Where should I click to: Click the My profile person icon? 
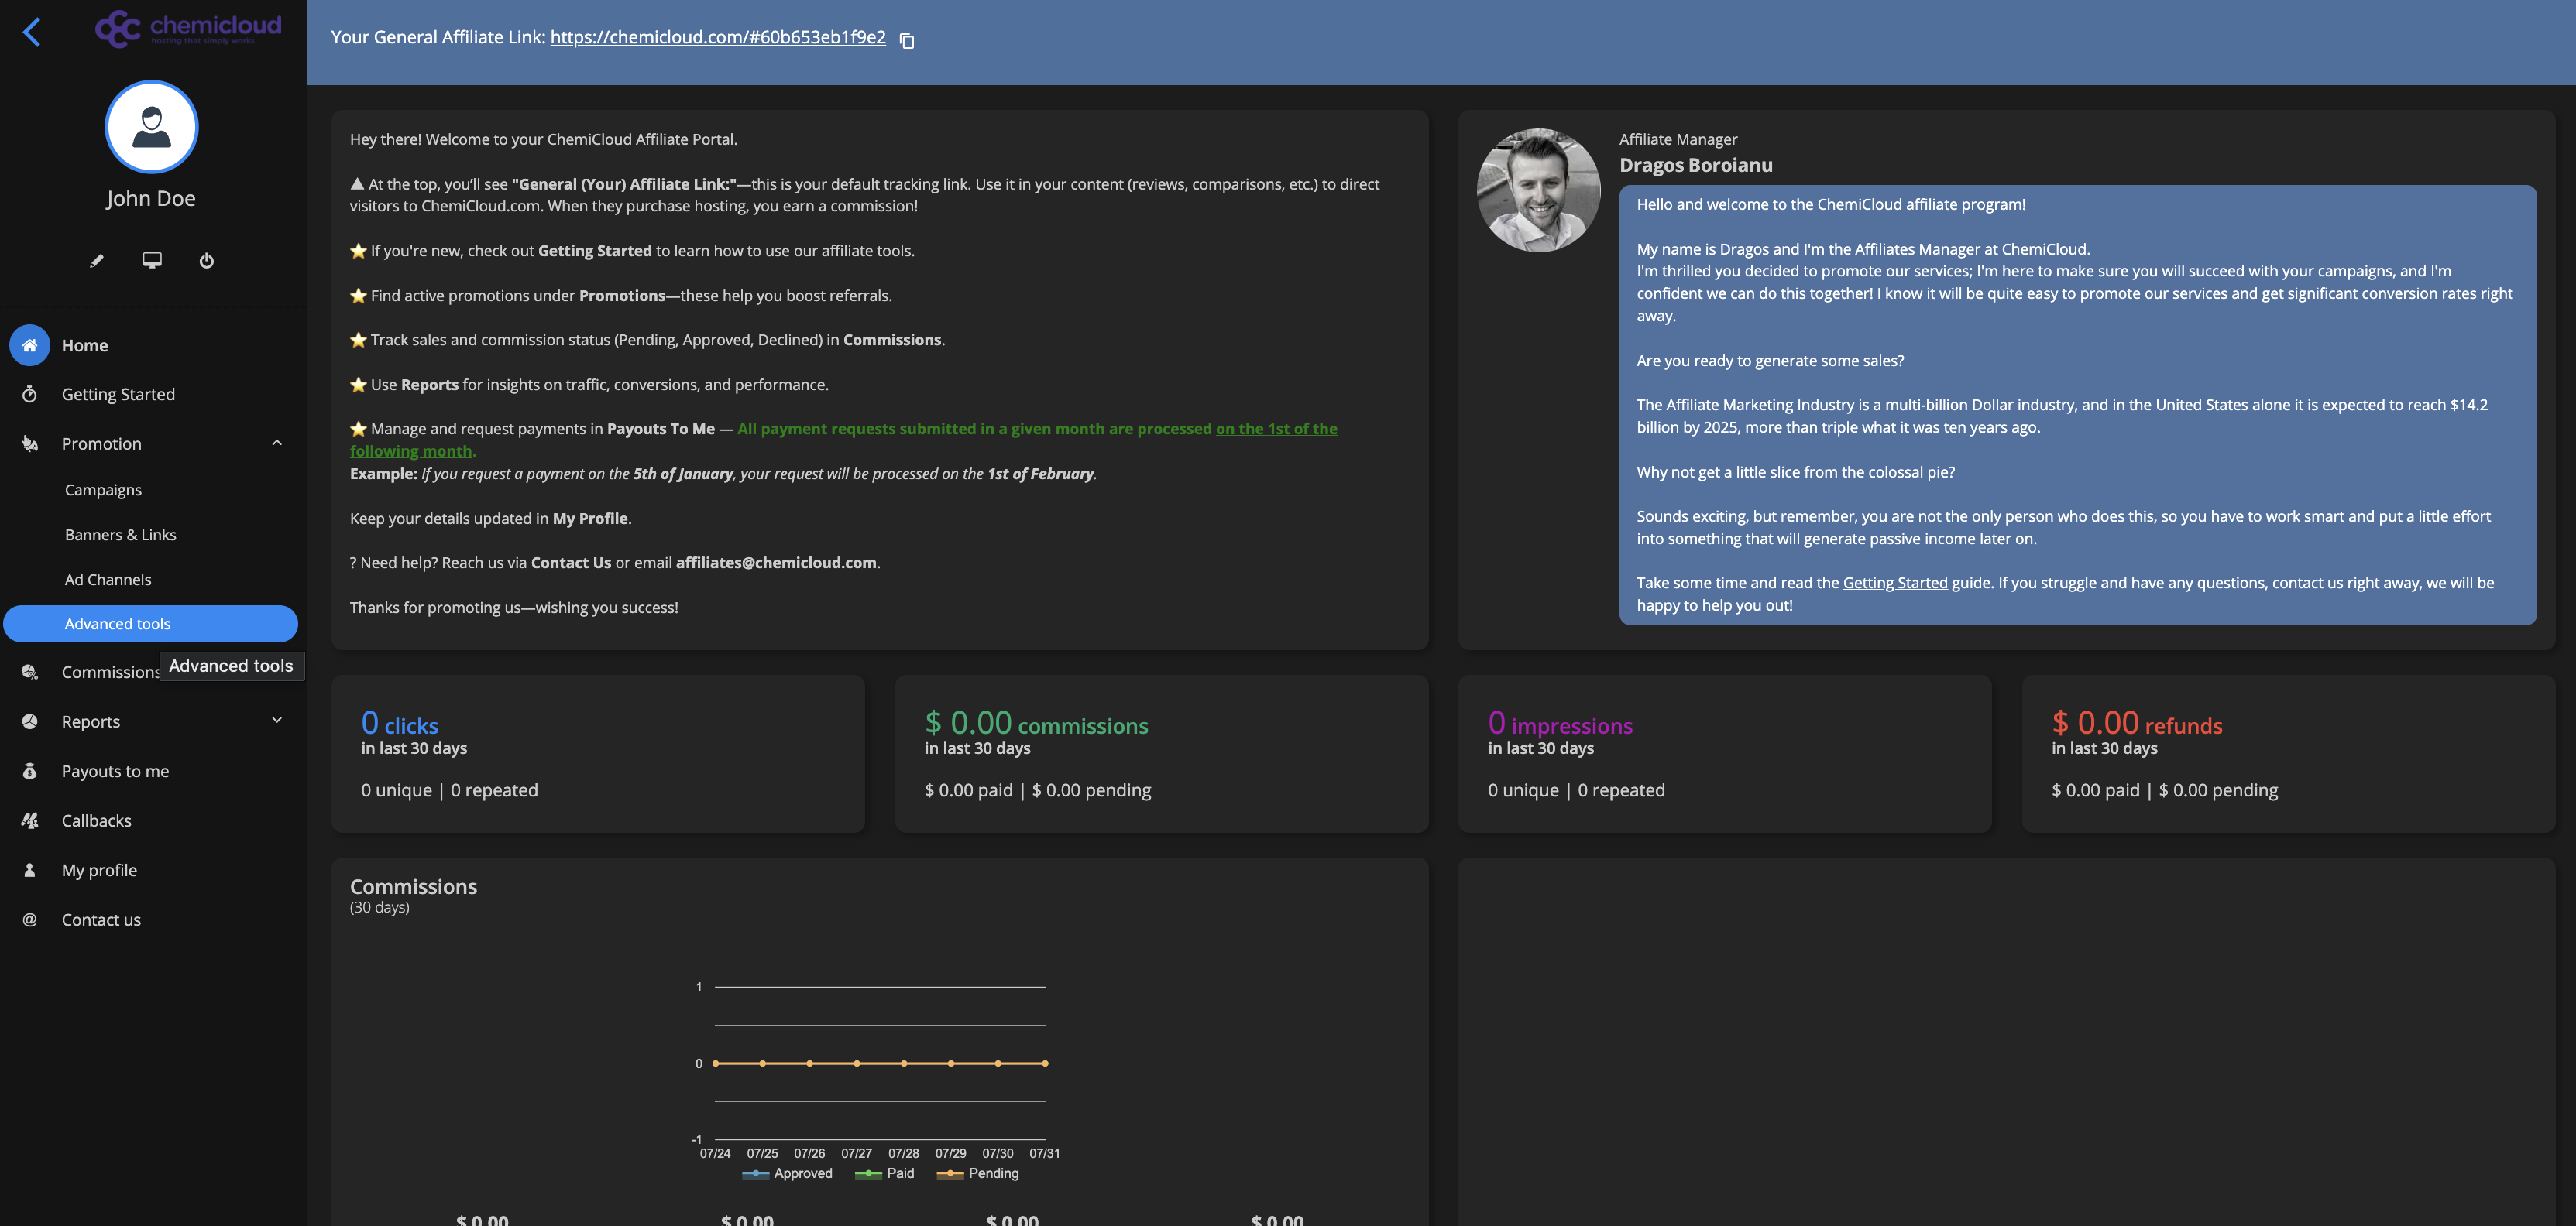(30, 869)
